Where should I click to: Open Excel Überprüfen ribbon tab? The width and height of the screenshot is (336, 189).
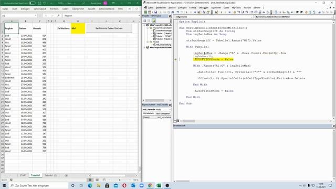click(78, 9)
